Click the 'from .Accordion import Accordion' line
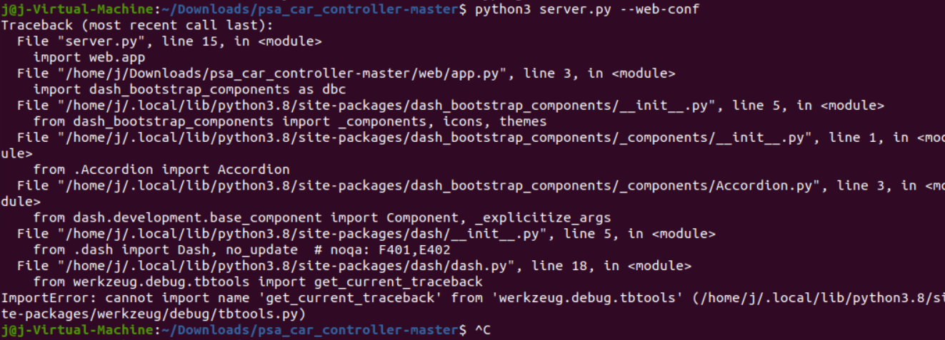 pyautogui.click(x=161, y=170)
